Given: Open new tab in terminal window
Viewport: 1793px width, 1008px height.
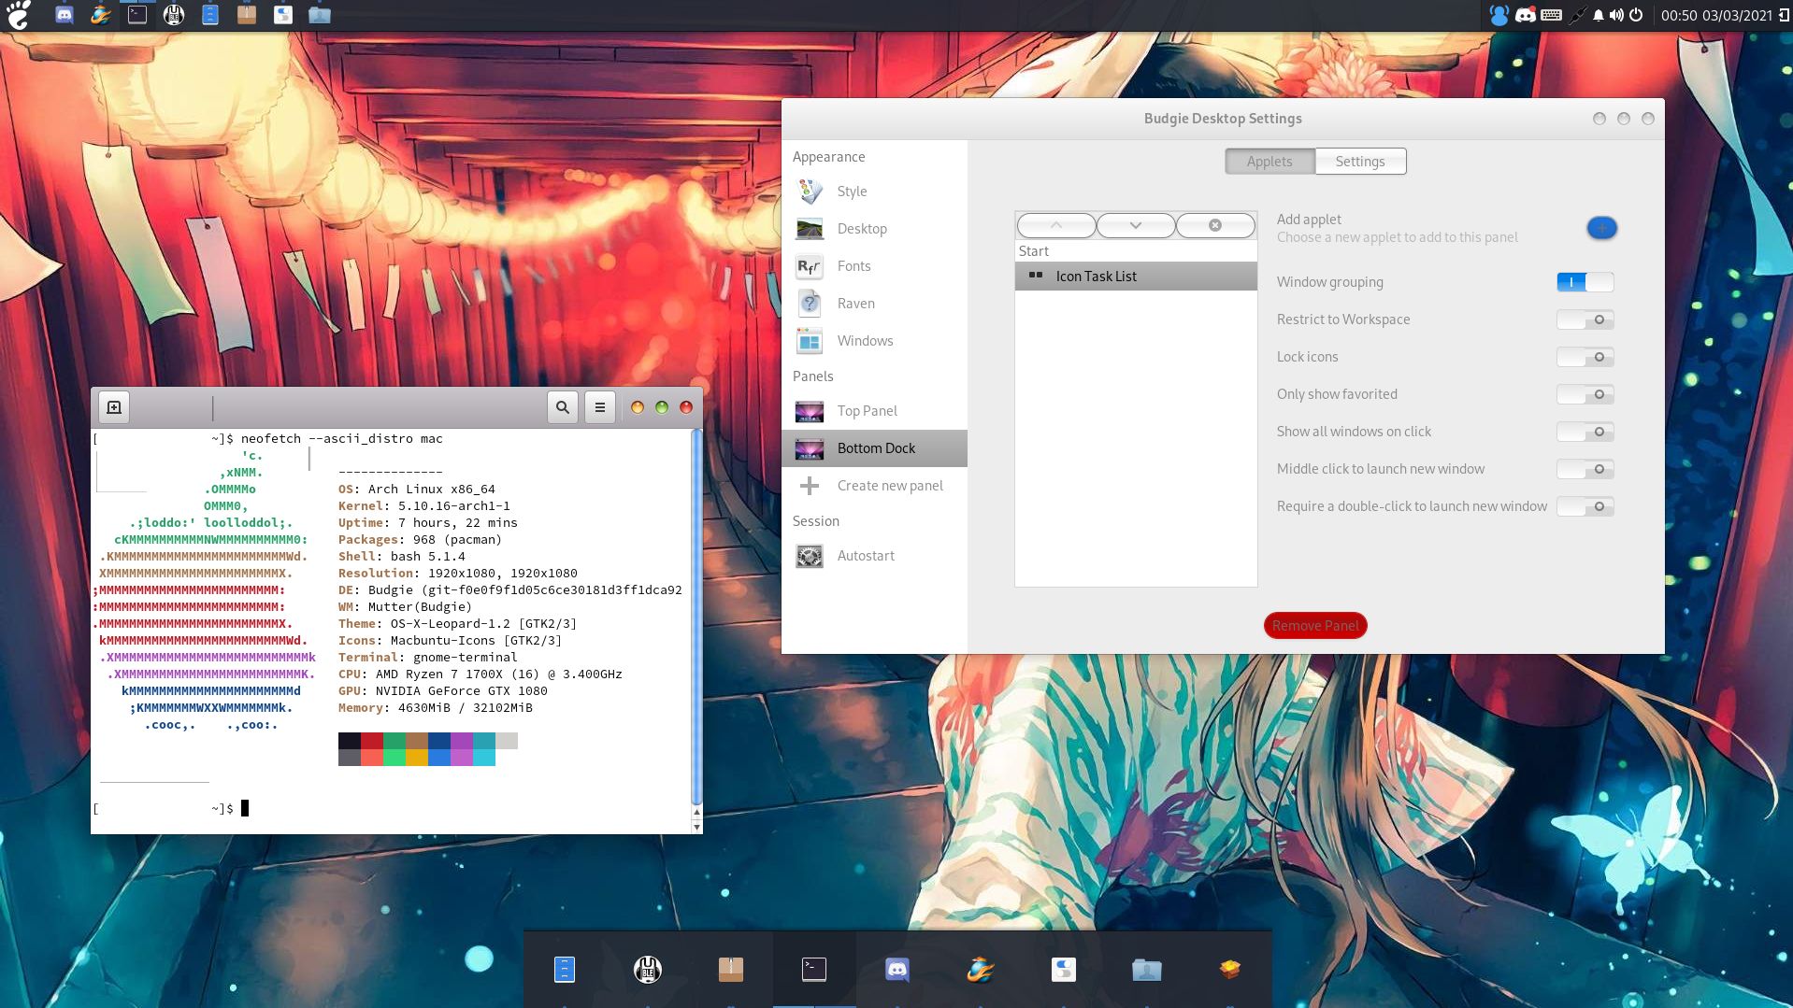Looking at the screenshot, I should [114, 407].
